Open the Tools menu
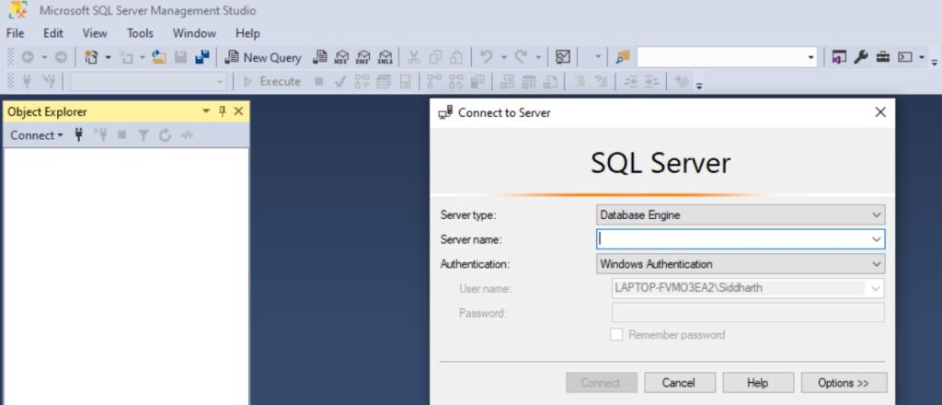Viewport: 942px width, 405px height. point(140,33)
